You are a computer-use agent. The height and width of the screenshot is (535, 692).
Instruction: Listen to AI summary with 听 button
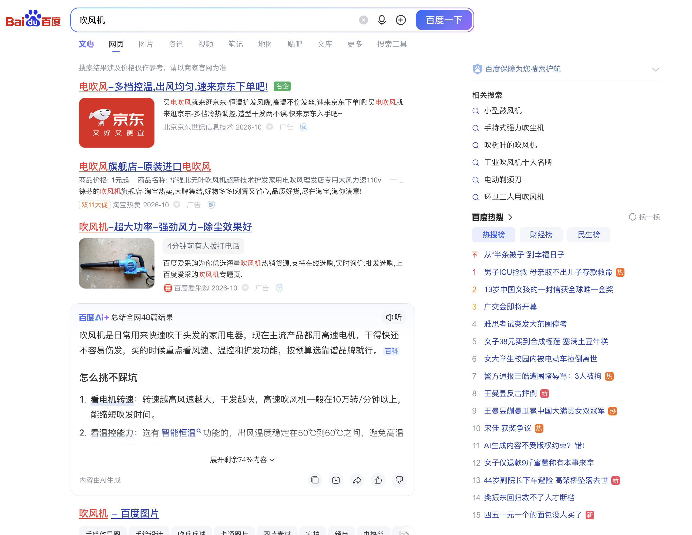[x=394, y=317]
